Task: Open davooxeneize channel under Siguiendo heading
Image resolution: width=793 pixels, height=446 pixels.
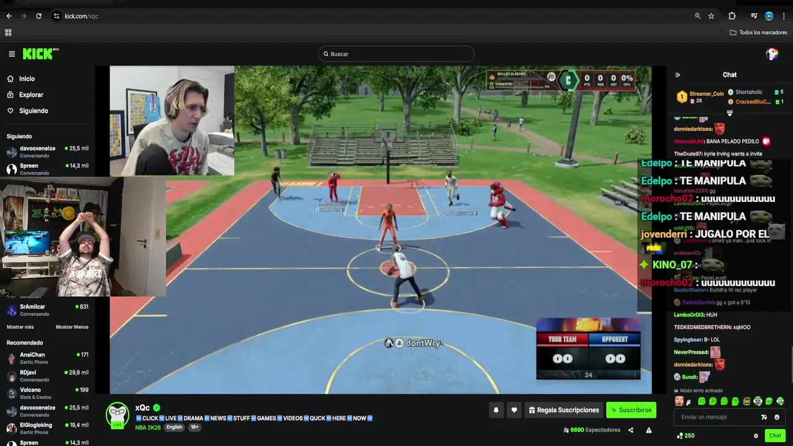Action: tap(47, 152)
